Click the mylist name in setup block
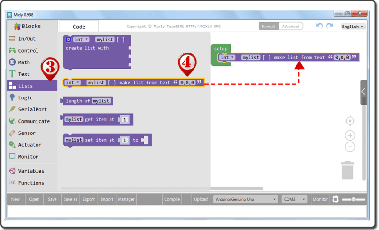Viewport: 379px width, 230px height. point(251,57)
